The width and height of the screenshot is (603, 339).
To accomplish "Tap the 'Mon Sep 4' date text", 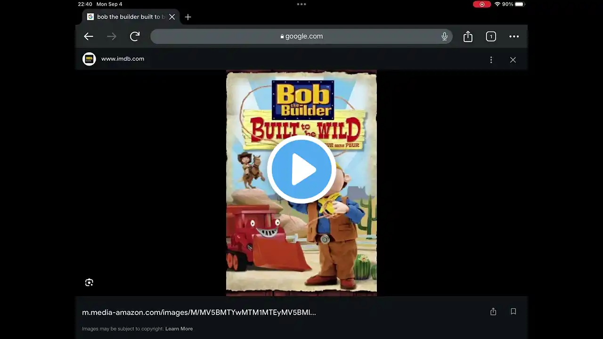I will [109, 4].
